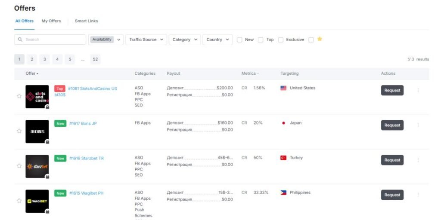Open the Smart Links tab

[86, 21]
